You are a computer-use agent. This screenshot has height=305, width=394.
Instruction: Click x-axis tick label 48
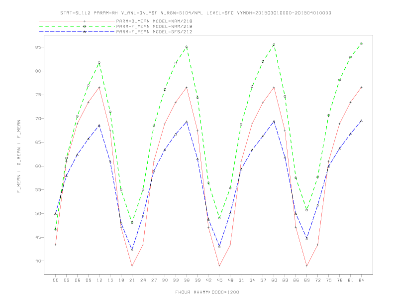[230, 280]
